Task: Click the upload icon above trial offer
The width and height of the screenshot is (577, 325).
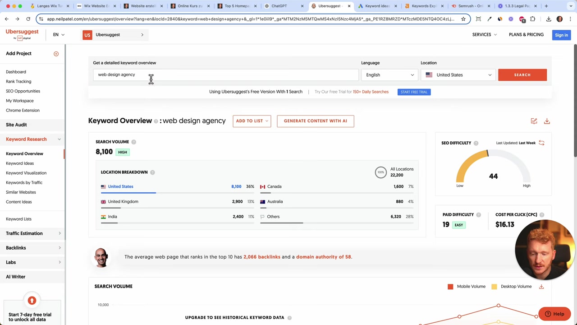Action: tap(32, 301)
